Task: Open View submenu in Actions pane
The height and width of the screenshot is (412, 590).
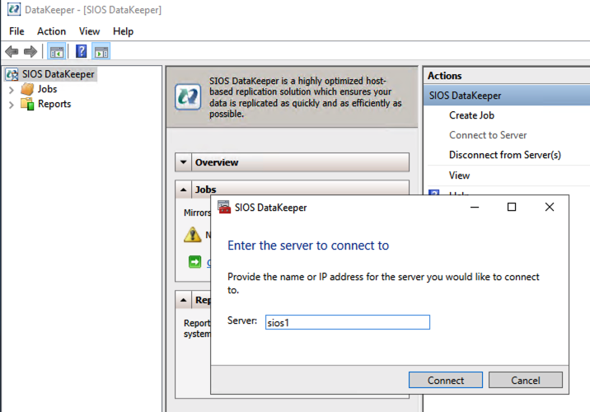Action: coord(459,176)
